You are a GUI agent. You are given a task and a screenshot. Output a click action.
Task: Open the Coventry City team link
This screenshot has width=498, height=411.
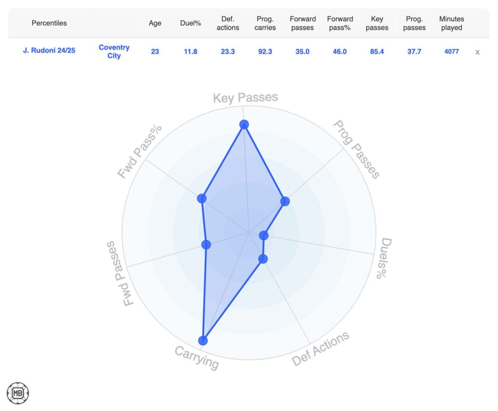click(x=114, y=52)
